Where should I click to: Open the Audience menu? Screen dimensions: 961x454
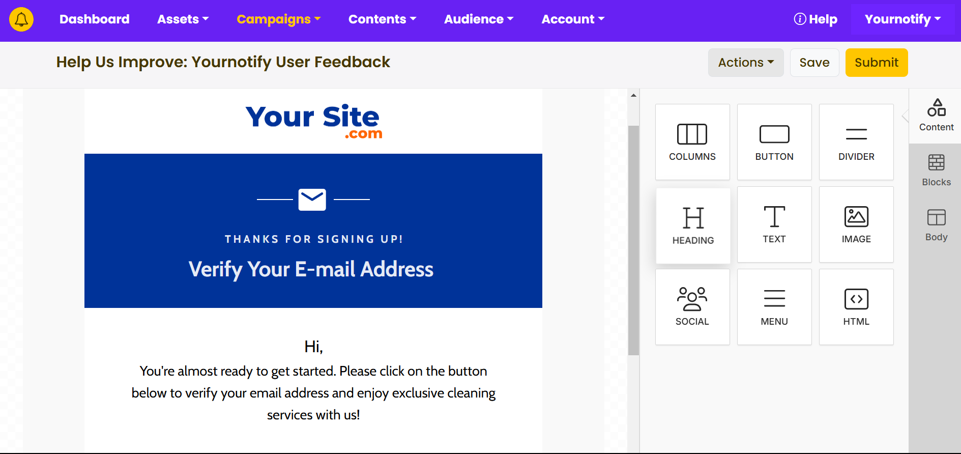[x=479, y=19]
